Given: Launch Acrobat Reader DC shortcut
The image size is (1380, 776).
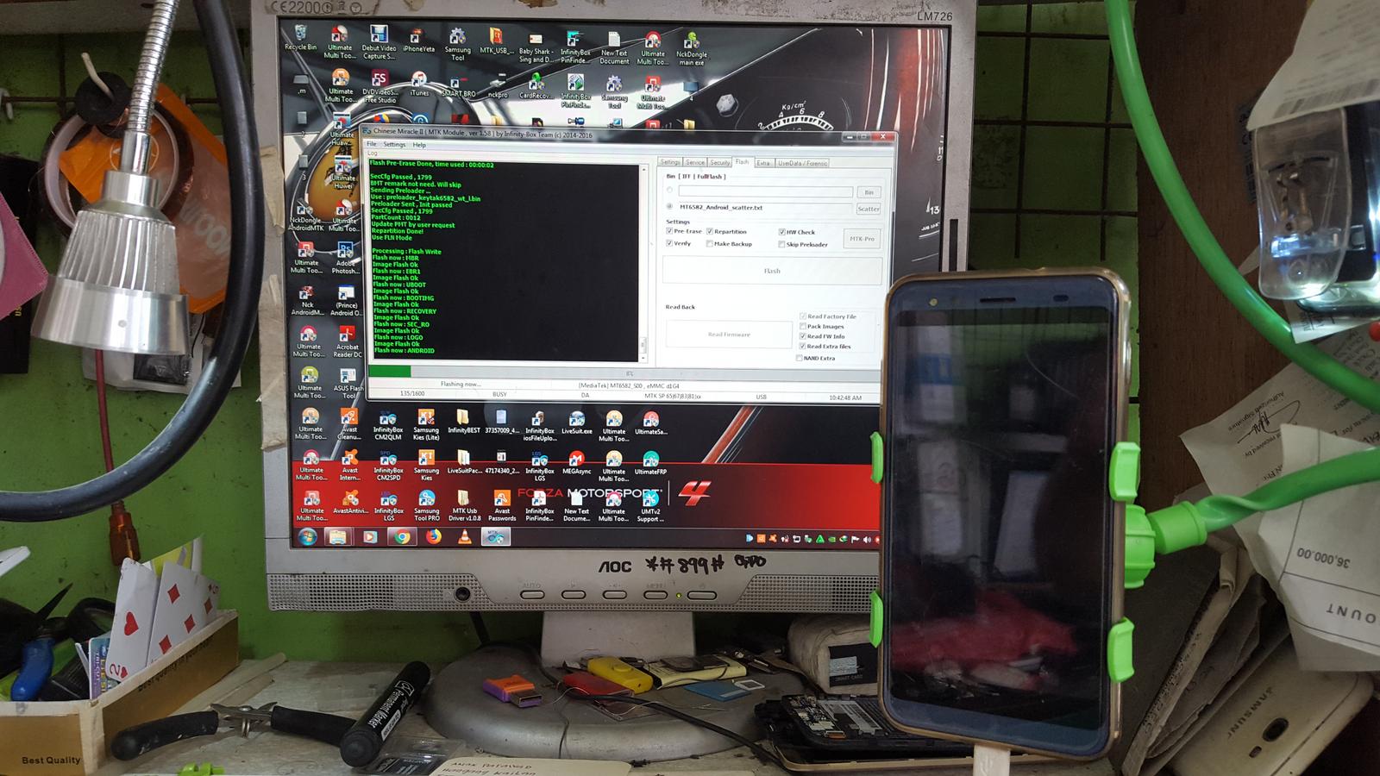Looking at the screenshot, I should (348, 341).
